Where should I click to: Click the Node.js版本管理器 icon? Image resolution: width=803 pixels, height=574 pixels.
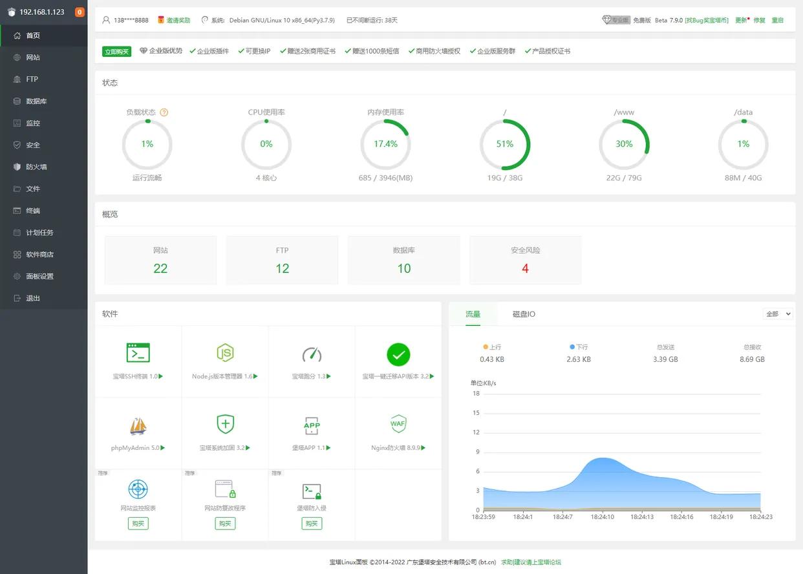tap(225, 353)
